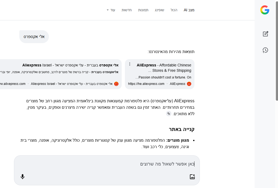Click the link chip icon after the paragraph
The width and height of the screenshot is (278, 188).
[169, 114]
